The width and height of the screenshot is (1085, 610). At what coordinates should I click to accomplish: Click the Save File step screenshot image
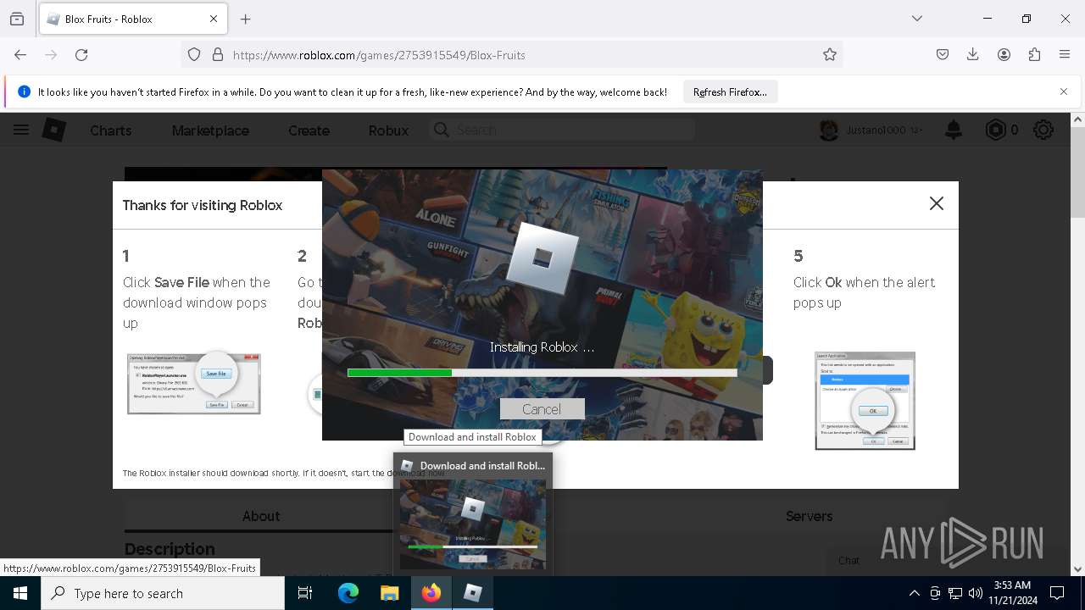tap(194, 384)
